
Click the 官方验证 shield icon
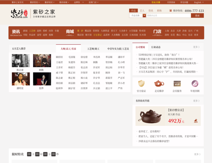tap(141, 84)
